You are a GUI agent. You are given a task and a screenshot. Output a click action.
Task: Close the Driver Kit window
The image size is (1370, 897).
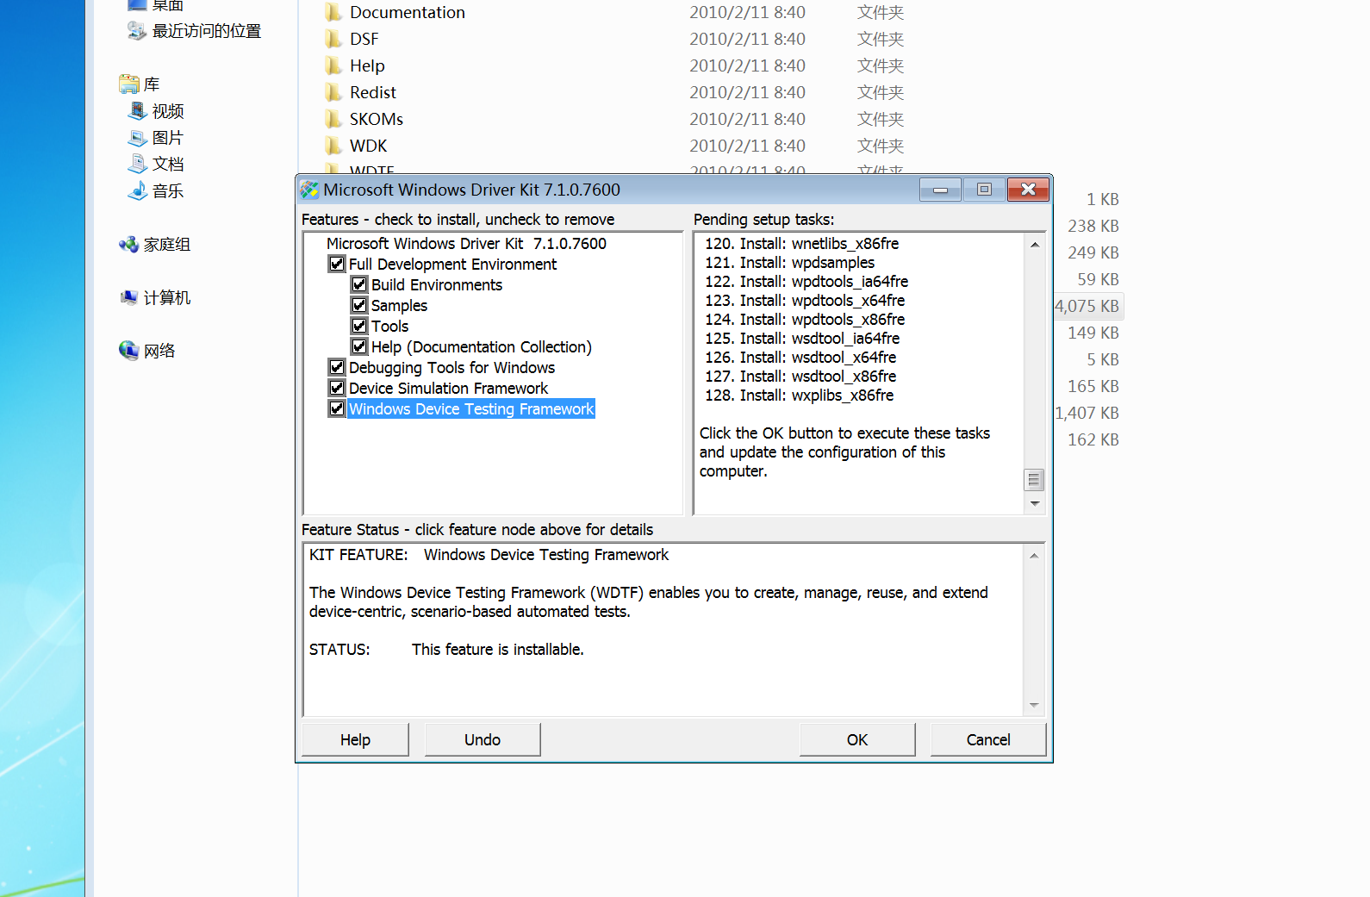click(x=1029, y=190)
